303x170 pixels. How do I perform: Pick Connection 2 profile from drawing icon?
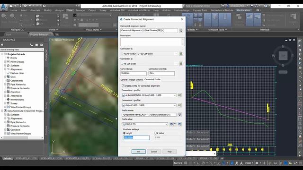click(179, 105)
